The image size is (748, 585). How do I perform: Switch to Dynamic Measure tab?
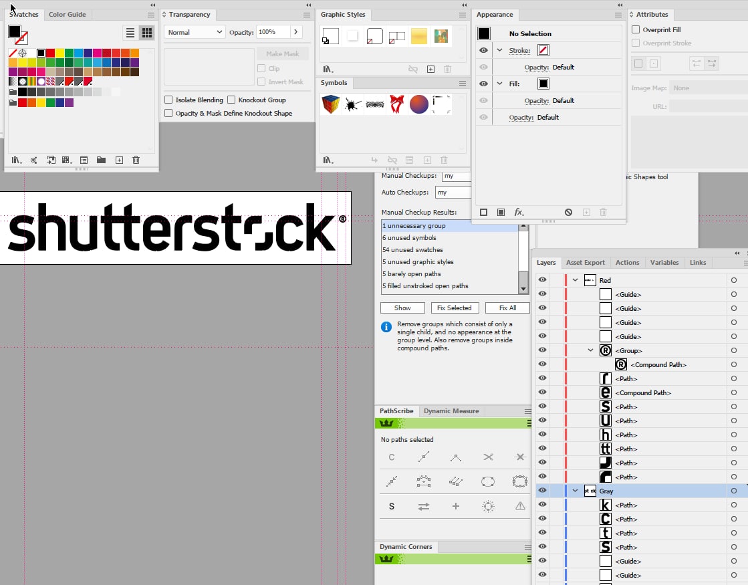pos(451,411)
